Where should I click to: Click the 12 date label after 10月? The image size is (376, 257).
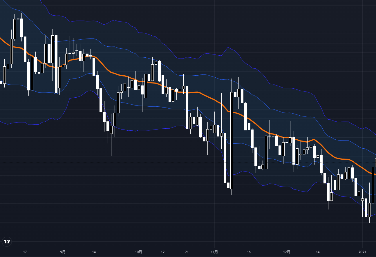click(162, 252)
